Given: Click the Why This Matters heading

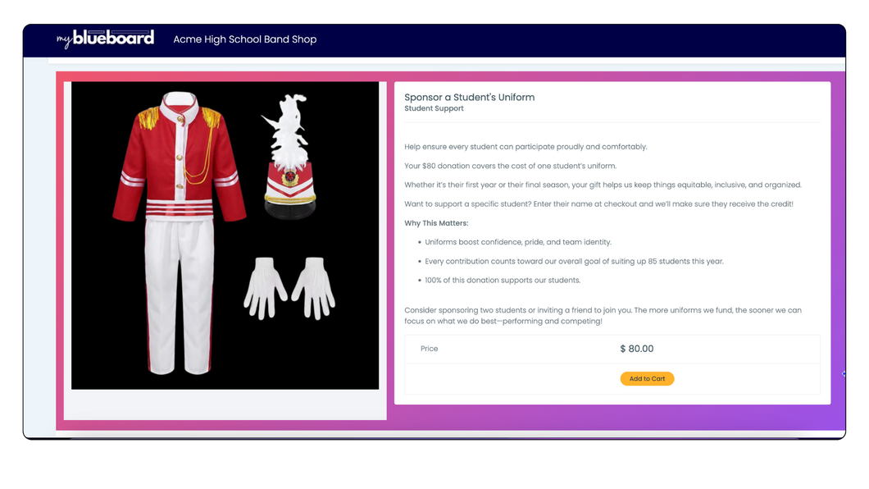Looking at the screenshot, I should pyautogui.click(x=436, y=223).
